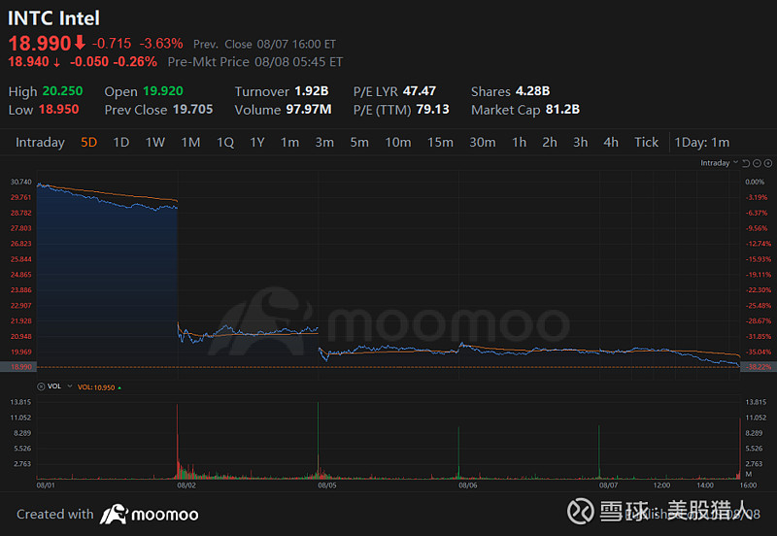Select the 1Y yearly tab

[256, 143]
